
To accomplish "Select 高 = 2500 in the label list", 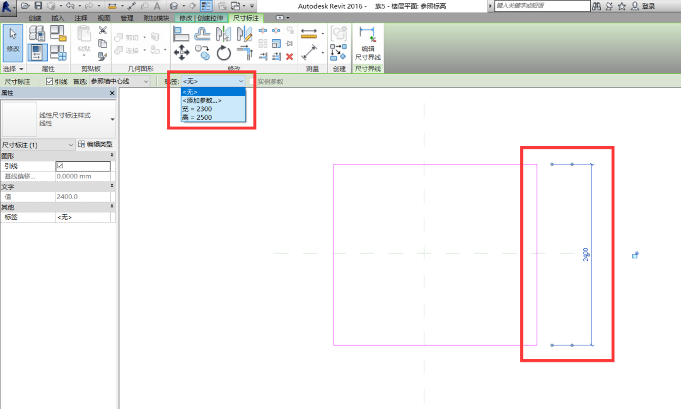I will point(213,117).
